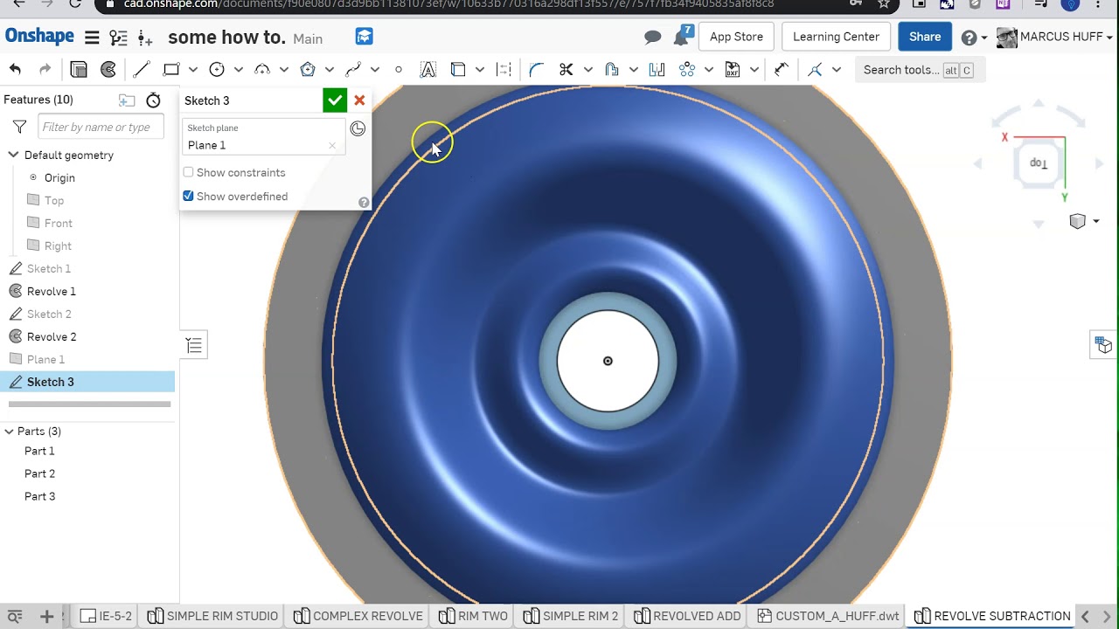The height and width of the screenshot is (629, 1119).
Task: Expand trim tool dropdown arrow
Action: [587, 70]
